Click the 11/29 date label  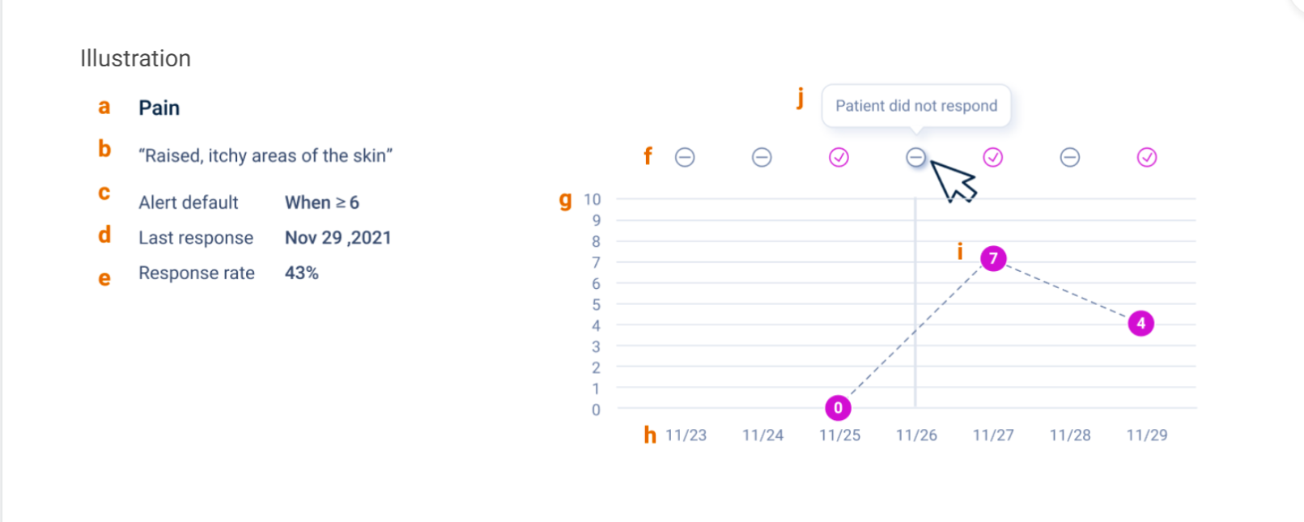(1147, 435)
